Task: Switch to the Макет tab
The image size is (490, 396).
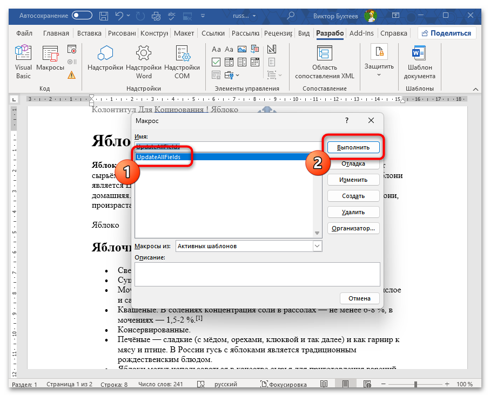Action: click(184, 33)
